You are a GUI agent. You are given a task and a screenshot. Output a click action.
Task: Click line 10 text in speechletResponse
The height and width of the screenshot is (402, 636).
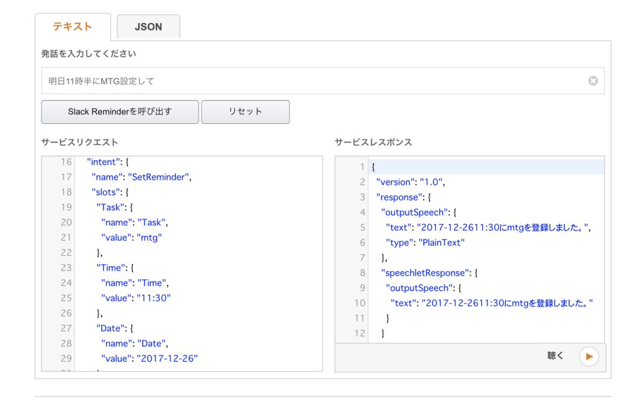[492, 303]
